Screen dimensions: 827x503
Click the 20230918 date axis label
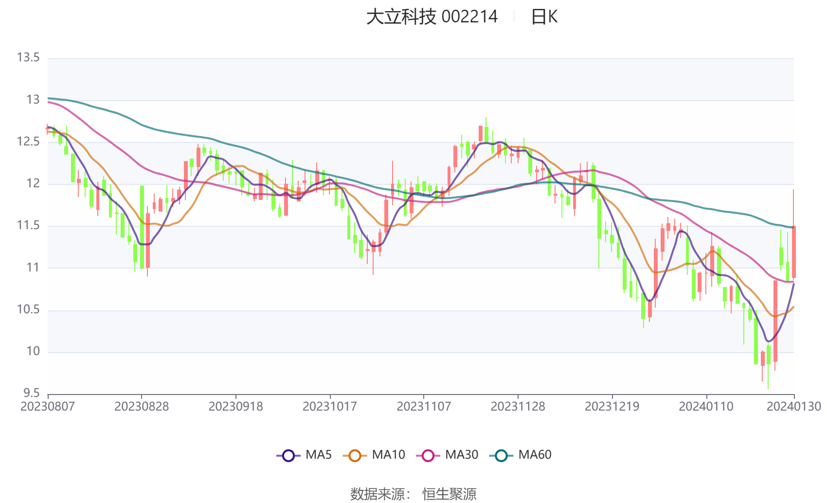pyautogui.click(x=235, y=407)
